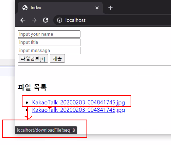Reload the localhost page

(x=46, y=20)
